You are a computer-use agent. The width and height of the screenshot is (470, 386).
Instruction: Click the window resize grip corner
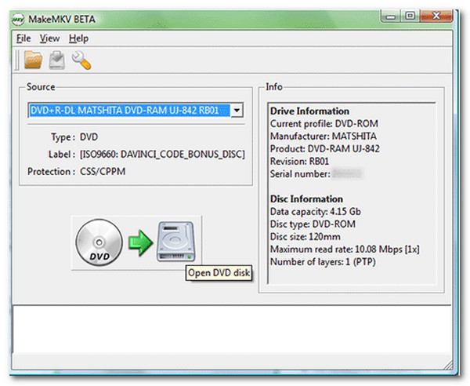448,365
